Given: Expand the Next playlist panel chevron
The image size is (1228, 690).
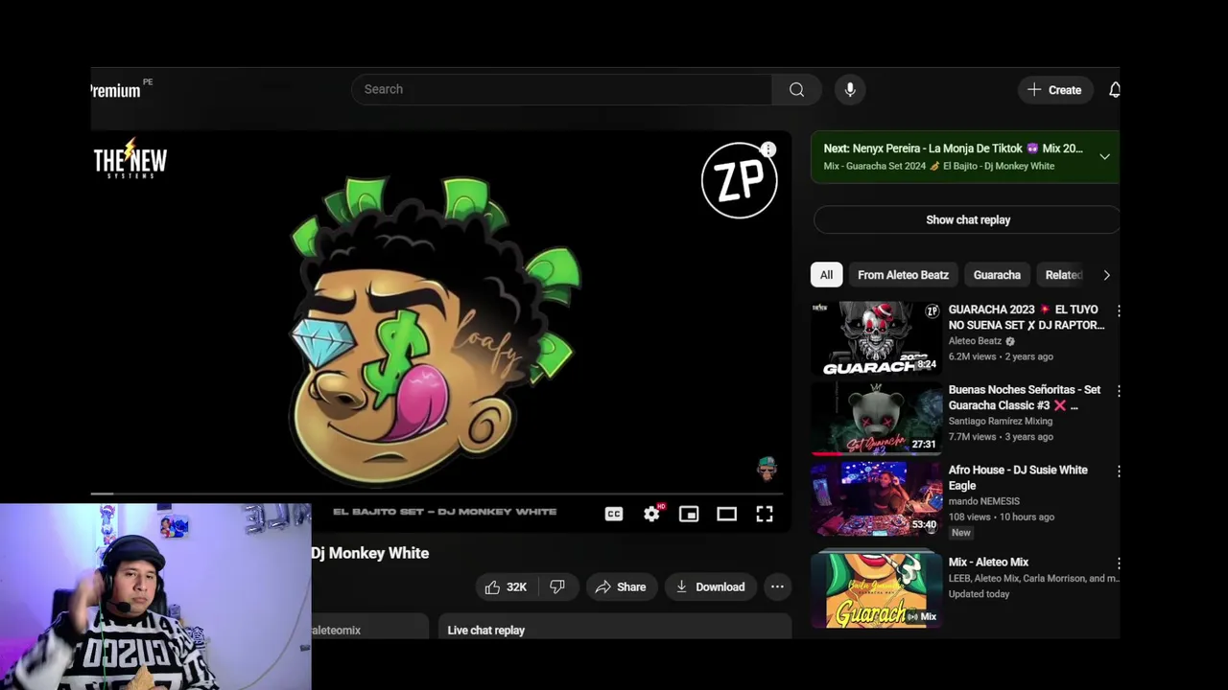Looking at the screenshot, I should pos(1104,156).
